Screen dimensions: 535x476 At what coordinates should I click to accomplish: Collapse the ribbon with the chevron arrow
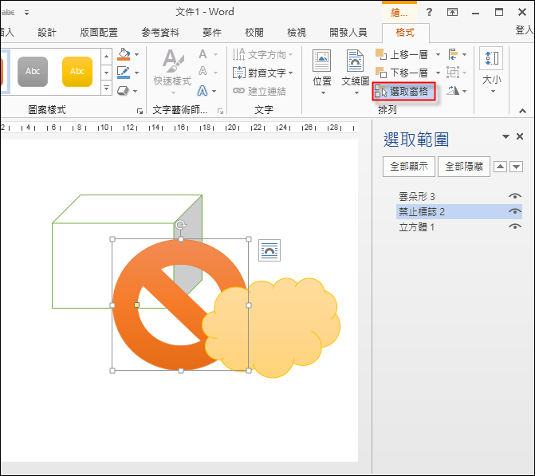522,111
